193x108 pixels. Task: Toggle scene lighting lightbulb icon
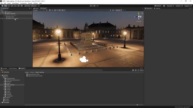click(50, 10)
